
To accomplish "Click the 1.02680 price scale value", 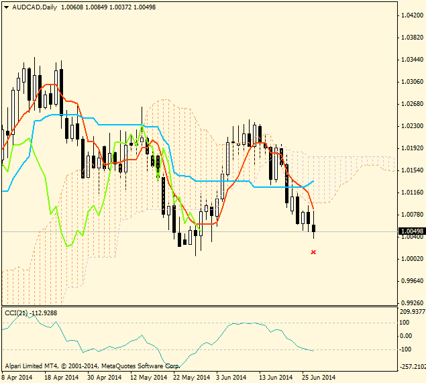I will coord(412,104).
